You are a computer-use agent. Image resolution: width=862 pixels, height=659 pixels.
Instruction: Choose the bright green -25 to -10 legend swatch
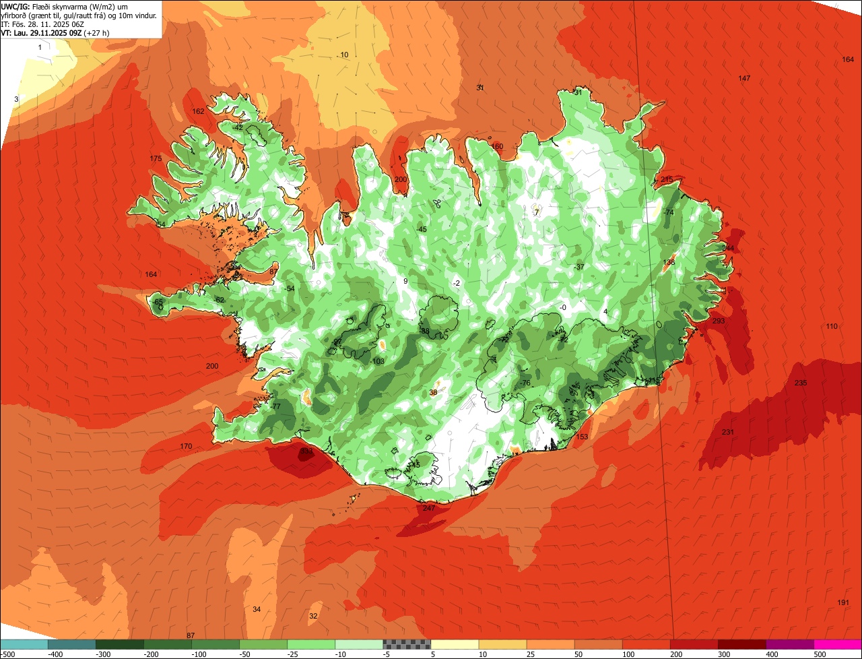pyautogui.click(x=310, y=644)
